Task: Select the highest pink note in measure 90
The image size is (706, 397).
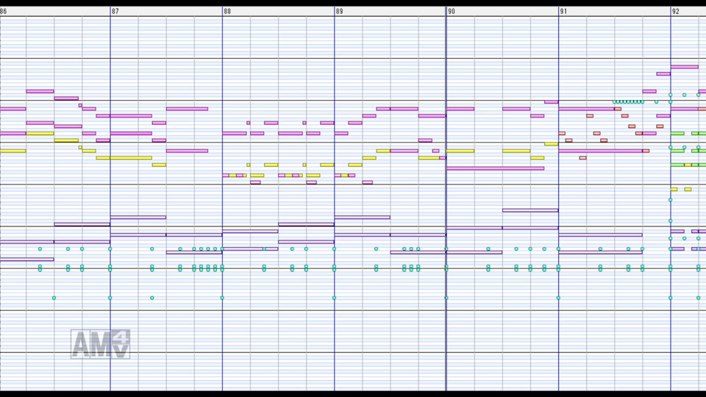Action: [551, 101]
